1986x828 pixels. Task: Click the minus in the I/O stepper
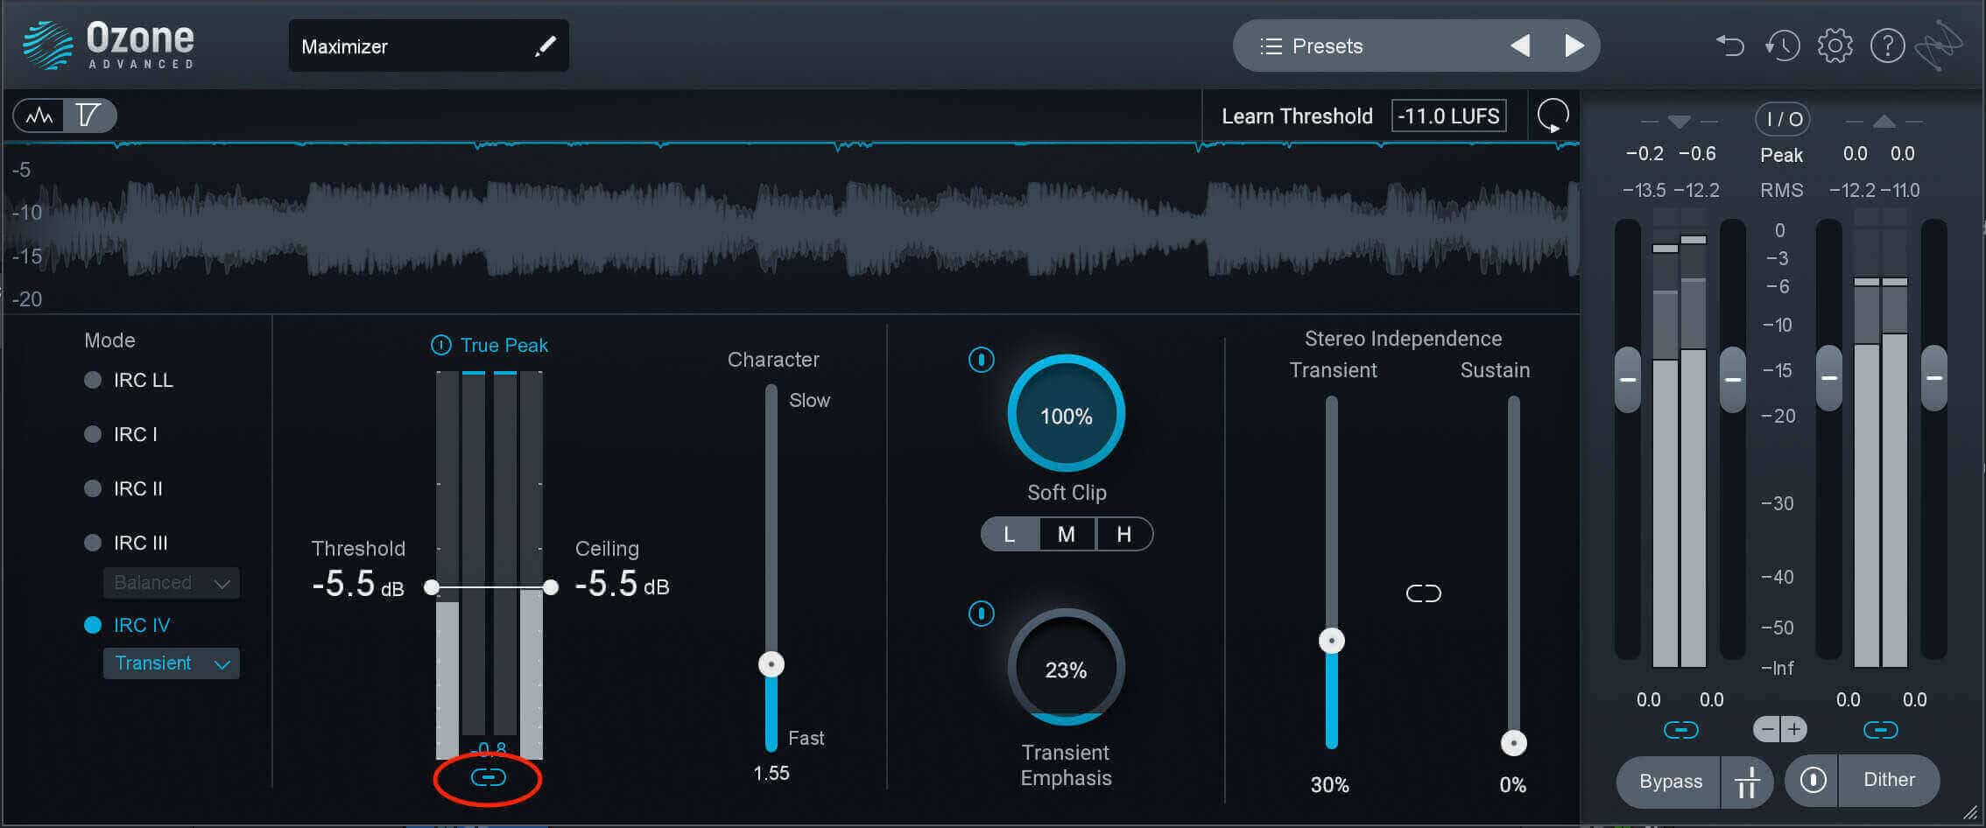pos(1768,729)
